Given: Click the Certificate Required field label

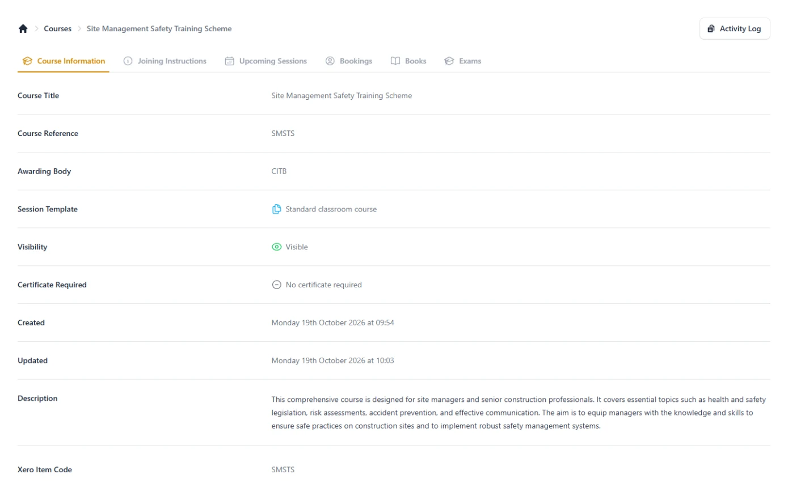Looking at the screenshot, I should [52, 285].
